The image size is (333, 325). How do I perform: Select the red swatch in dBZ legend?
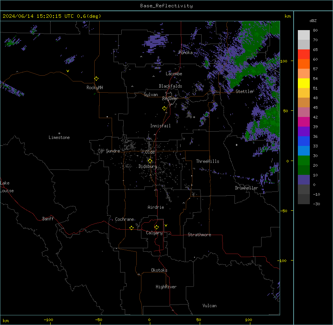click(x=304, y=54)
